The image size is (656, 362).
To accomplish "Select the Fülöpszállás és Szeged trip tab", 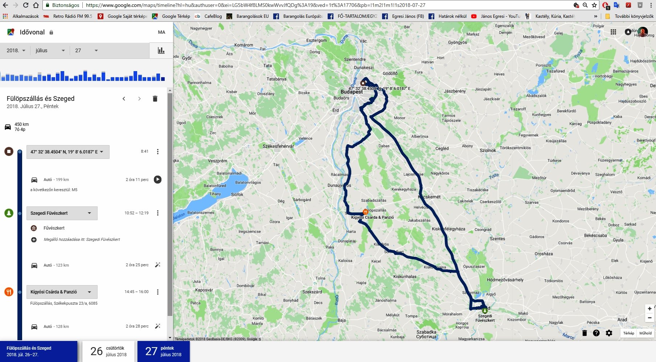I will pos(38,351).
